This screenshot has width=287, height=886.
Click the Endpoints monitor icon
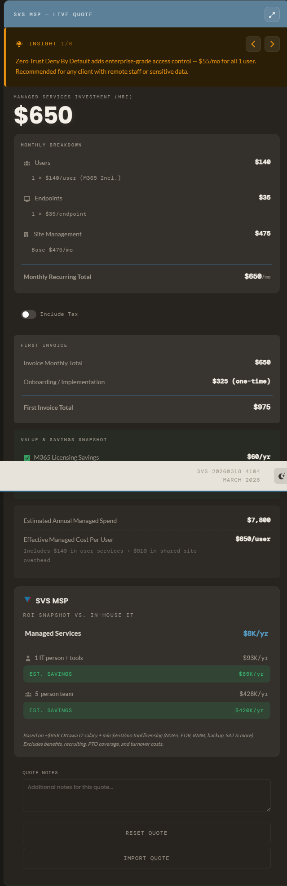click(27, 199)
